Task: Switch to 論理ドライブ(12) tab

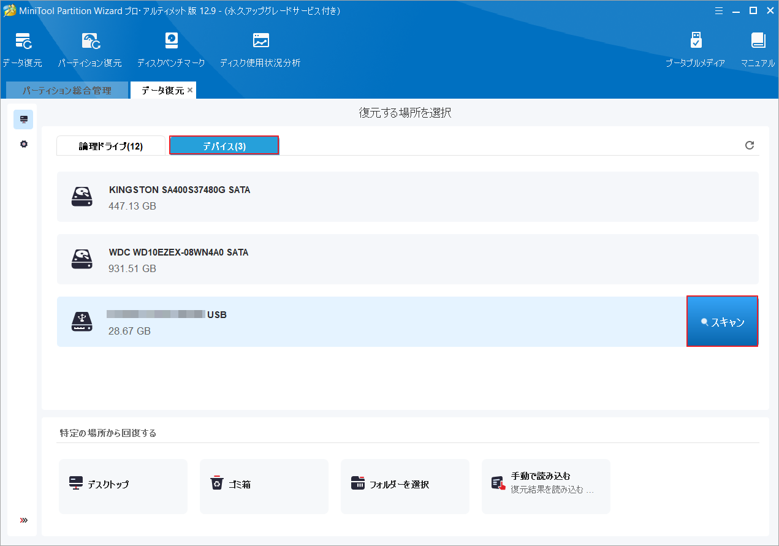Action: 111,146
